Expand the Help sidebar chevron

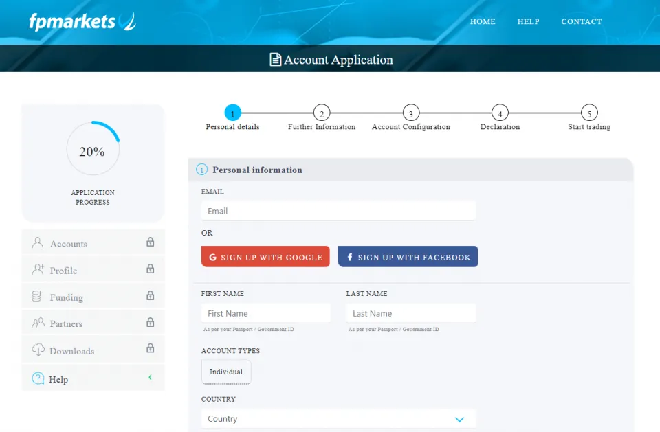pyautogui.click(x=150, y=378)
